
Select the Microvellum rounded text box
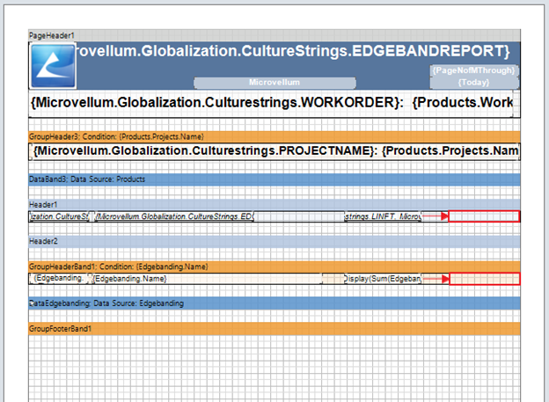(x=274, y=83)
